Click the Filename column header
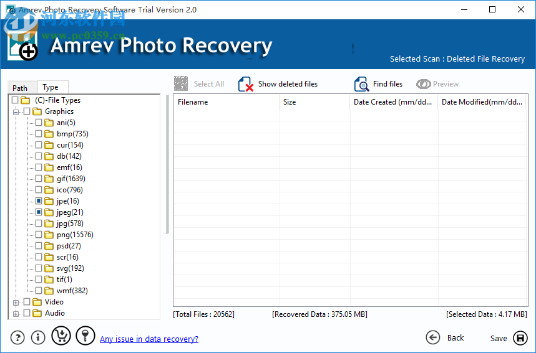 pos(227,102)
